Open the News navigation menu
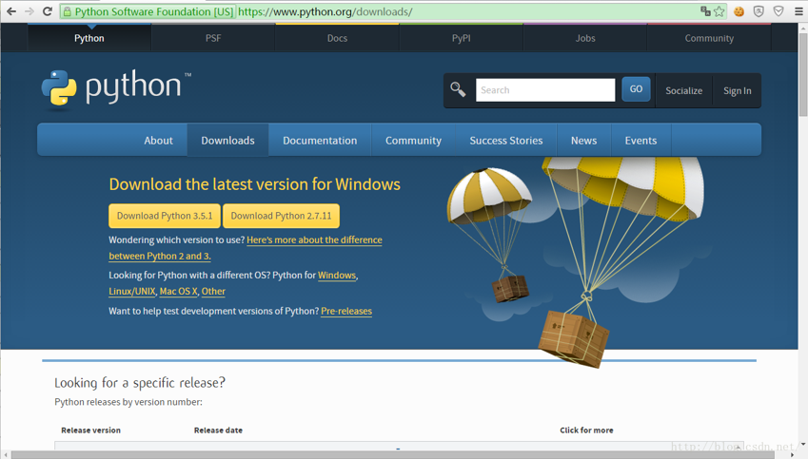 pos(583,141)
